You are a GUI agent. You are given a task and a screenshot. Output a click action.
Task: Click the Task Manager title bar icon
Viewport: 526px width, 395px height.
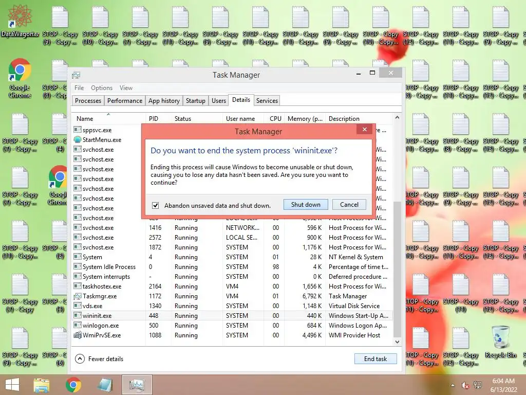pos(76,75)
